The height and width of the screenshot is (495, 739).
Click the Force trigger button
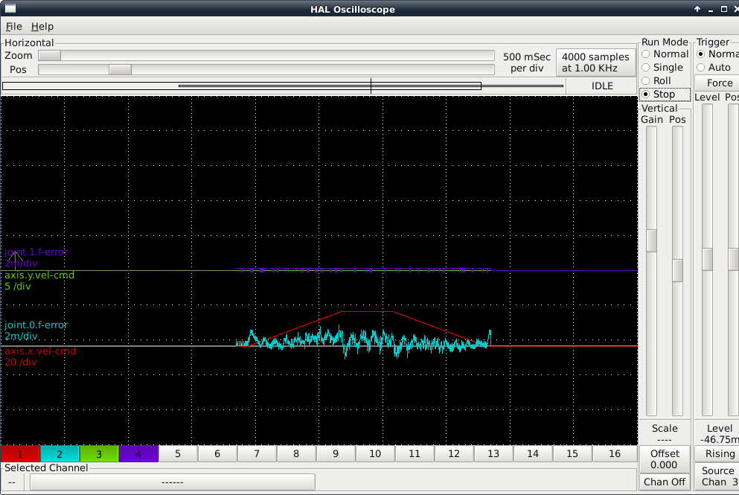pyautogui.click(x=717, y=83)
